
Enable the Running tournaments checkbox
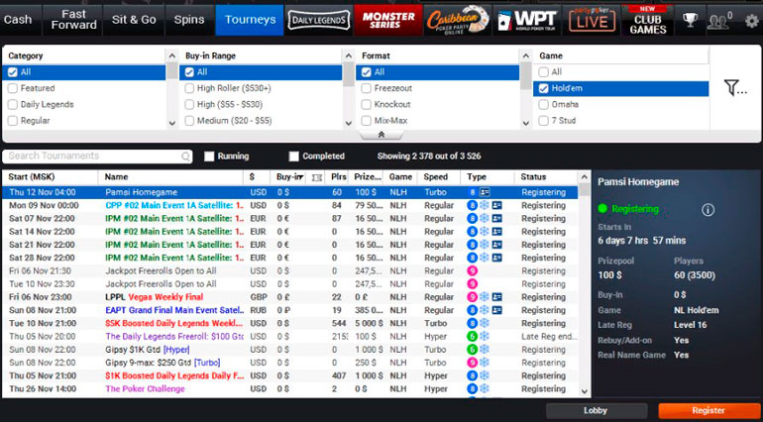click(209, 157)
